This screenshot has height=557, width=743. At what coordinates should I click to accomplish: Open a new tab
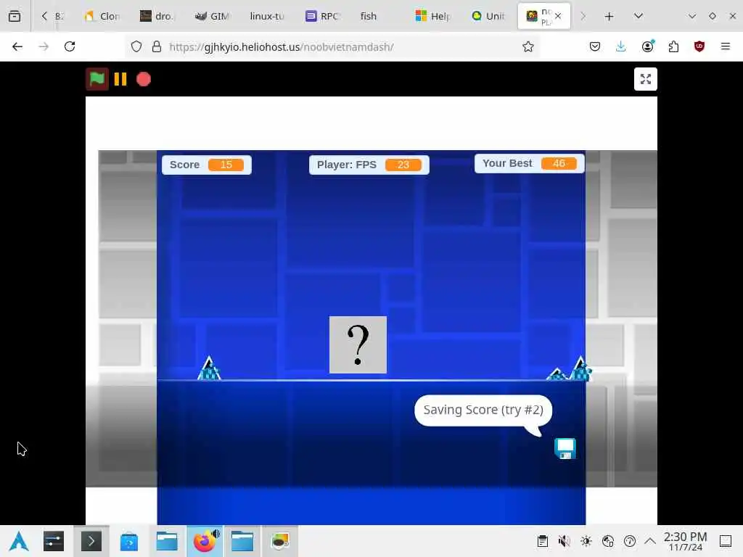609,16
